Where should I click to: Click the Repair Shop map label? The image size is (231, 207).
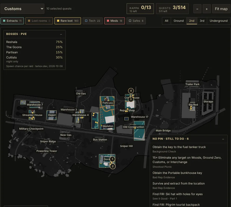click(127, 110)
